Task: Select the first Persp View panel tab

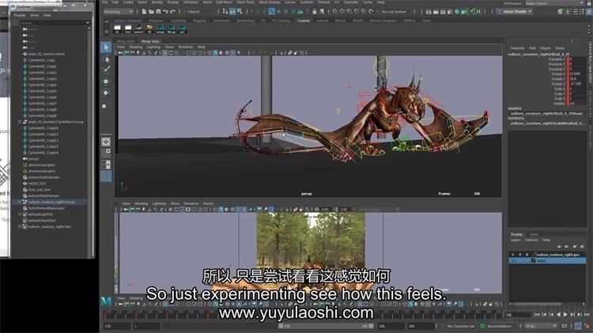Action: (125, 41)
